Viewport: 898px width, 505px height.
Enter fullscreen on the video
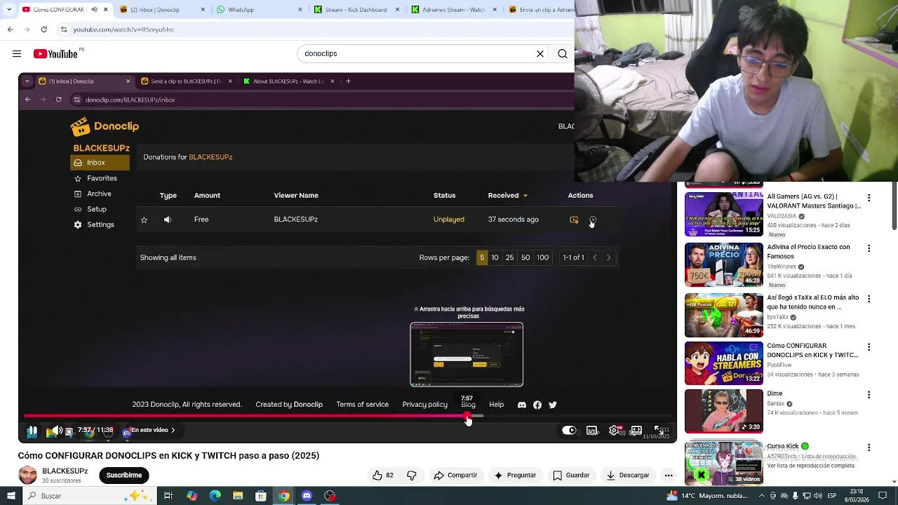[659, 430]
